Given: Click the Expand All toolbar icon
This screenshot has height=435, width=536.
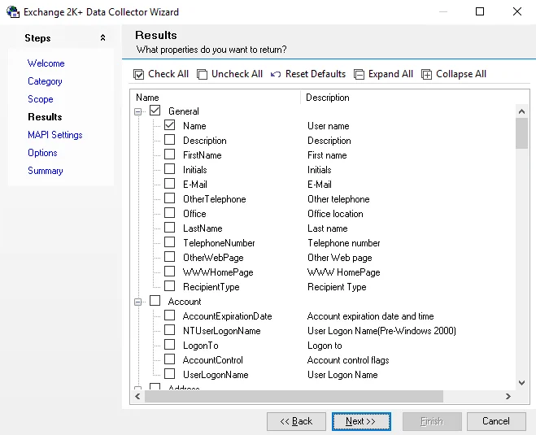Looking at the screenshot, I should pos(359,74).
